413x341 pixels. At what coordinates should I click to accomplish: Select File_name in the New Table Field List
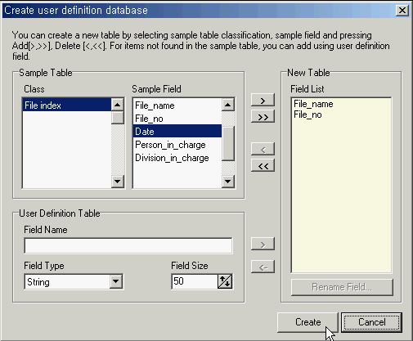coord(313,104)
